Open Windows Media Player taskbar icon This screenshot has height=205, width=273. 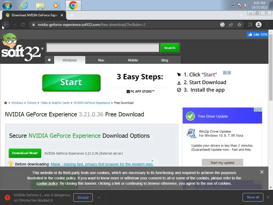(x=56, y=5)
